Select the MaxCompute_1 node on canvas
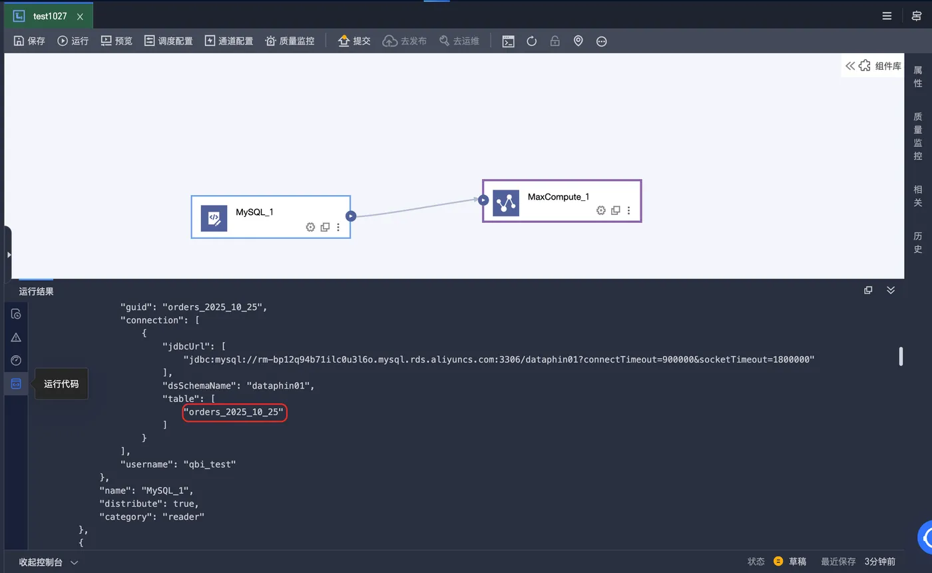 click(562, 200)
